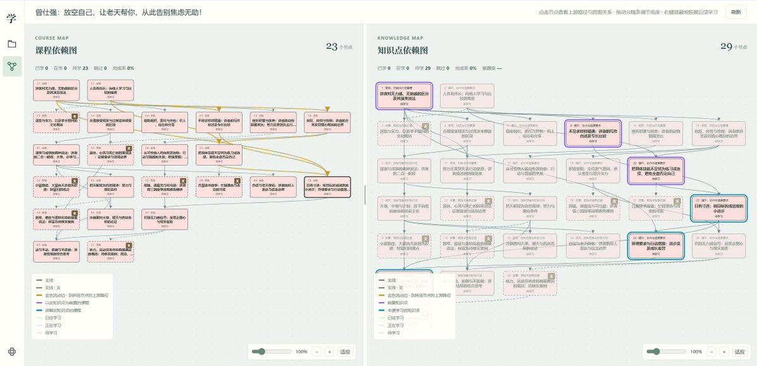The width and height of the screenshot is (757, 366).
Task: Click the 知识点依赖图 heading
Action: (403, 50)
